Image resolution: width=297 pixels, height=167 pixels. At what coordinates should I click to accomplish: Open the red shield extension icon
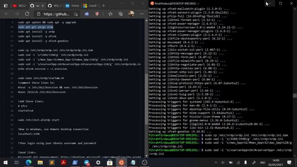click(x=97, y=14)
